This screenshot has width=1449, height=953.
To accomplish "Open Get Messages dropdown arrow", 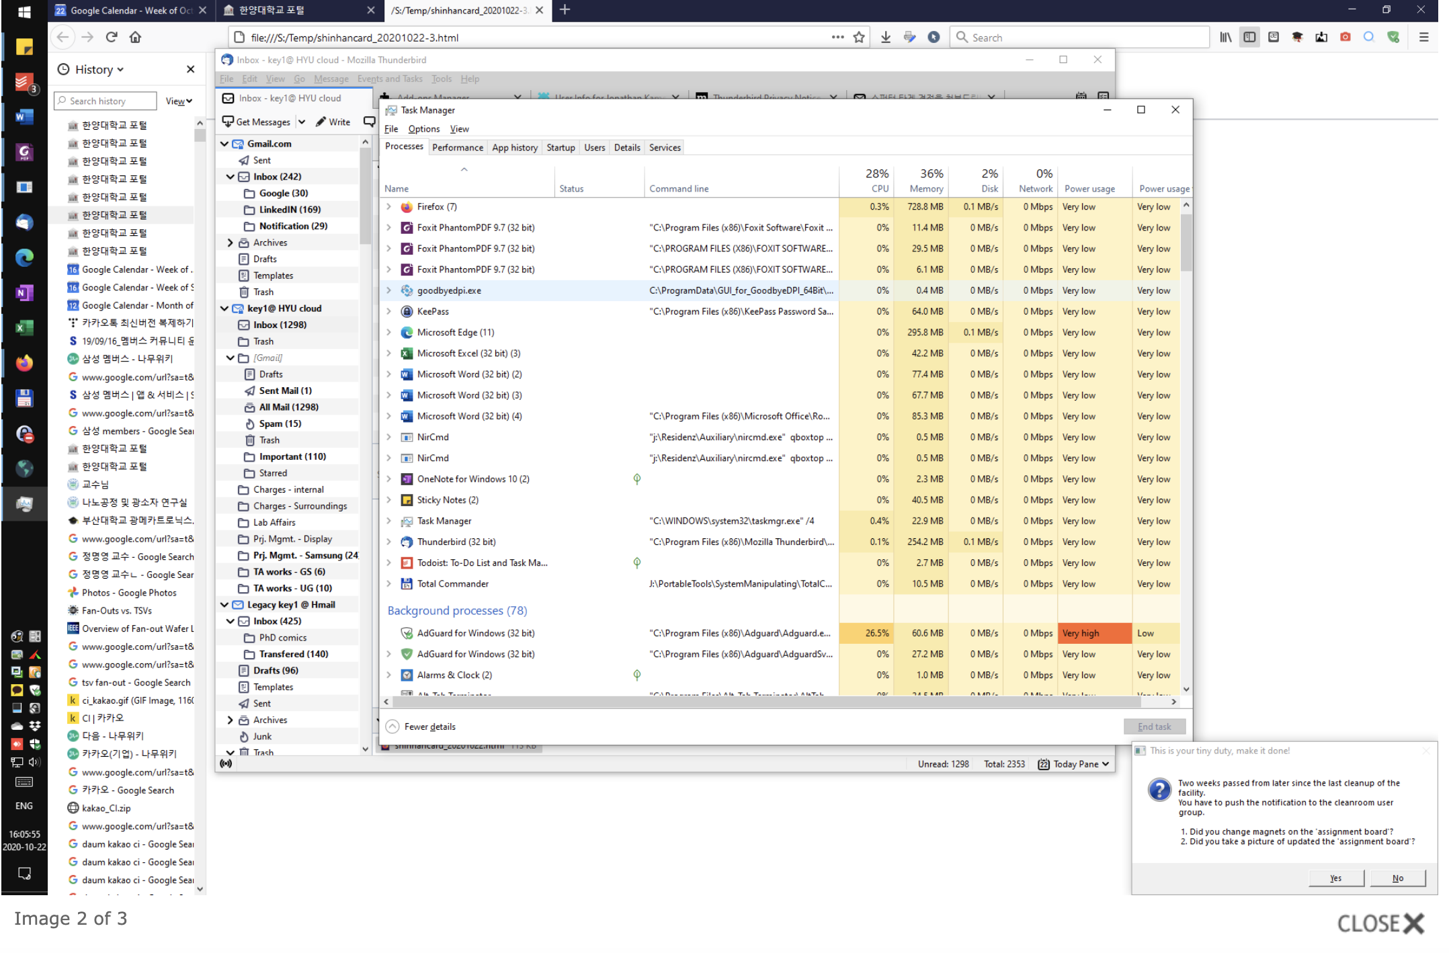I will [x=302, y=122].
